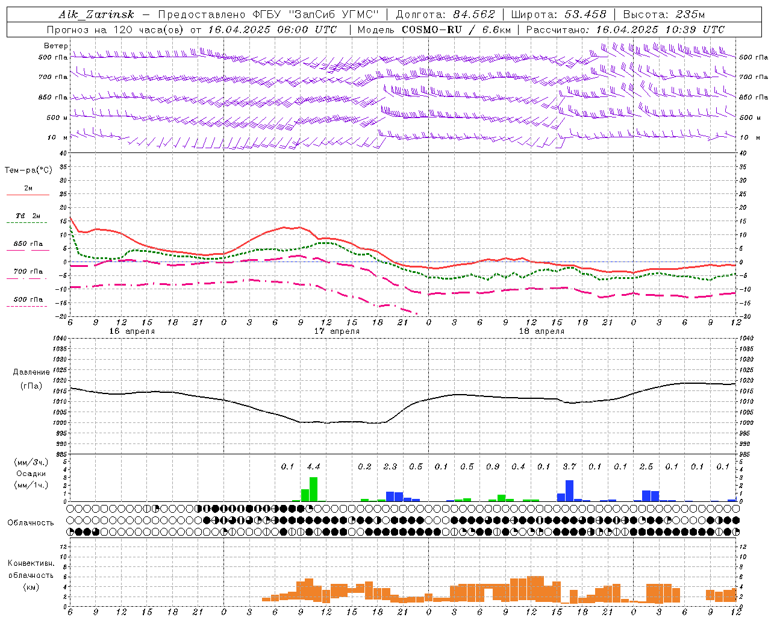Click the 2.3 precipitation total value

click(x=390, y=466)
